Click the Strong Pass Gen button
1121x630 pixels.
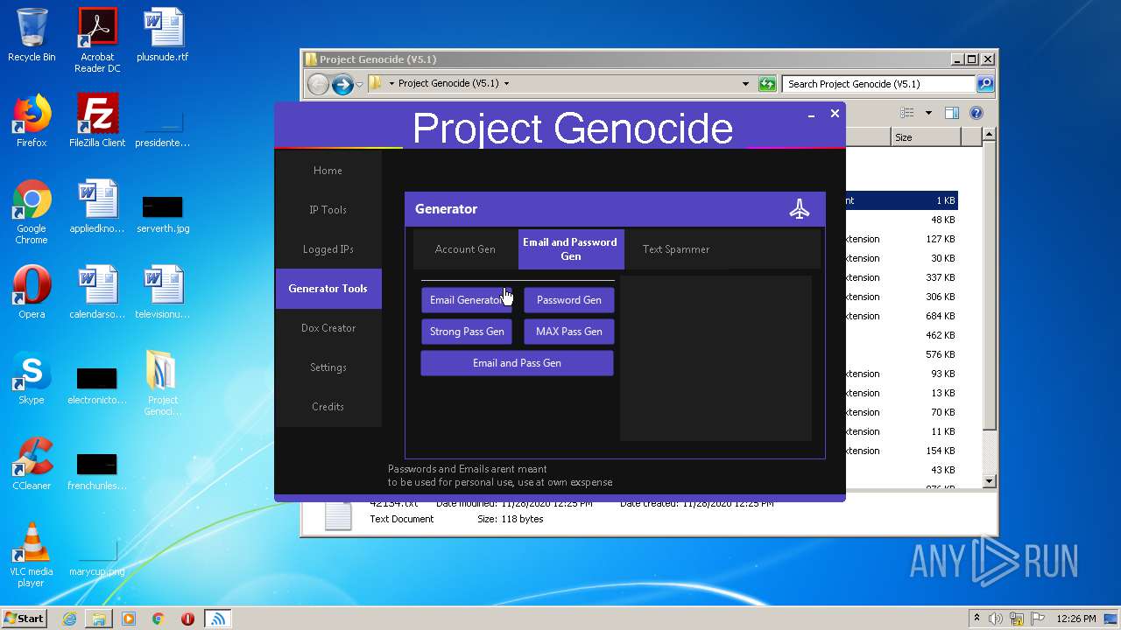pos(466,332)
